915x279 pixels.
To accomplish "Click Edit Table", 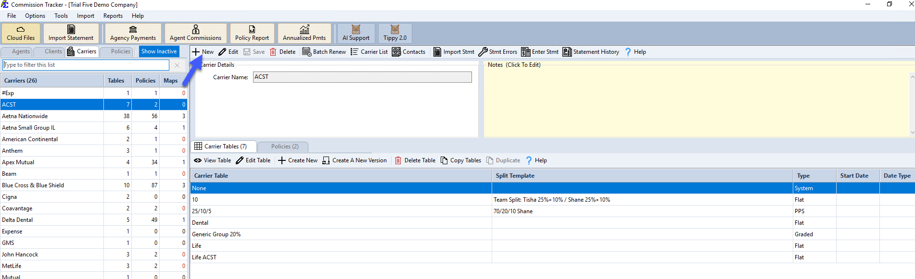I will [253, 160].
